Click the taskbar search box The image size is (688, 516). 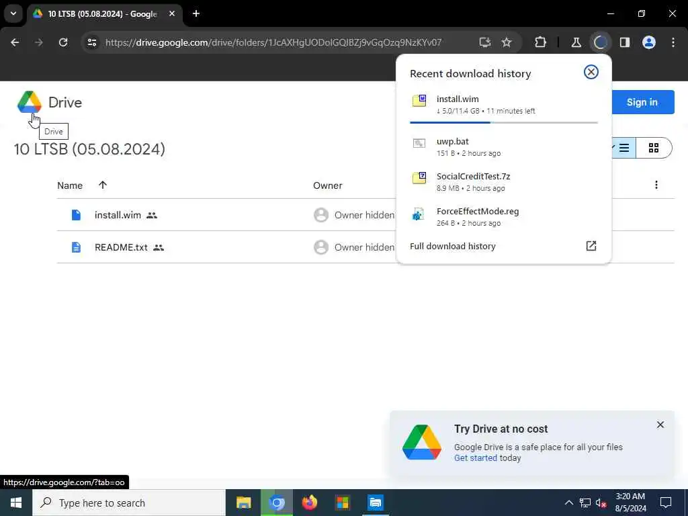click(x=129, y=503)
